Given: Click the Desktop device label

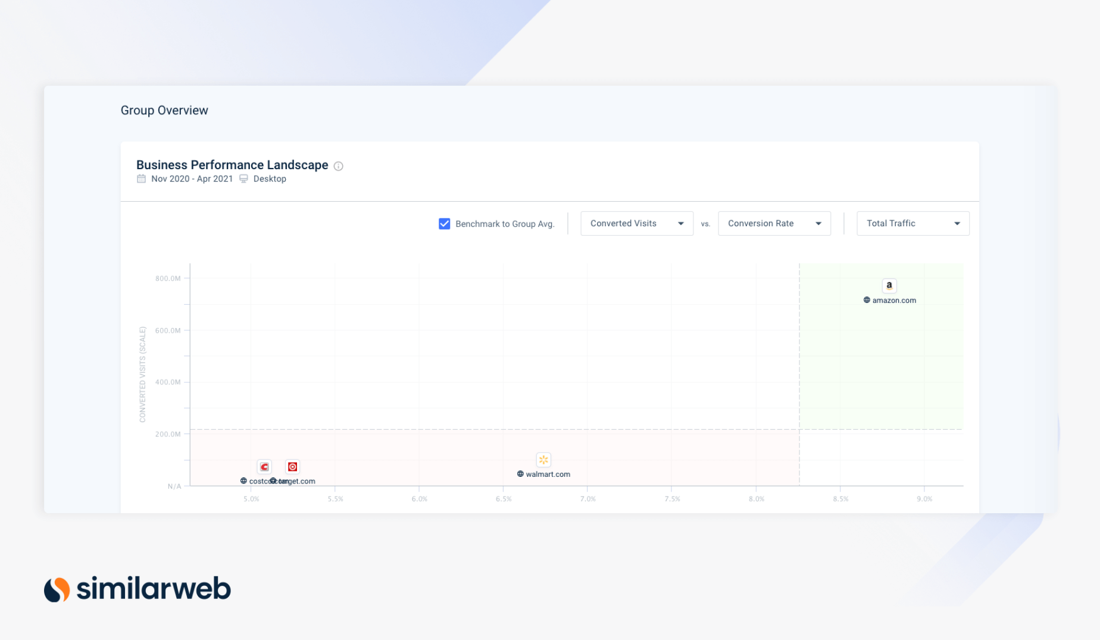Looking at the screenshot, I should point(270,179).
